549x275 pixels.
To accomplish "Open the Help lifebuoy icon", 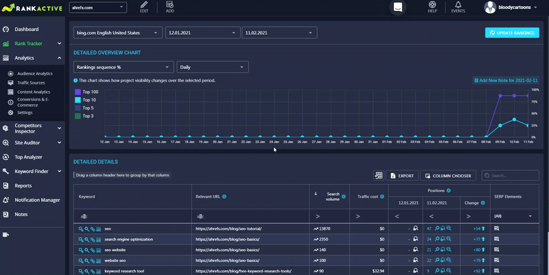I will coord(432,5).
